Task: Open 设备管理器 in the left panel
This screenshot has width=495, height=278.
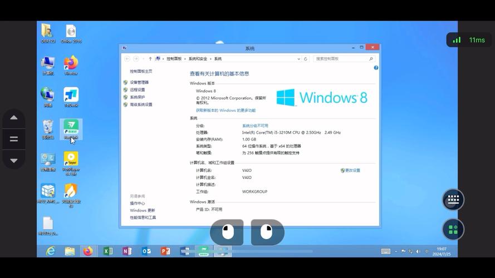Action: click(139, 82)
